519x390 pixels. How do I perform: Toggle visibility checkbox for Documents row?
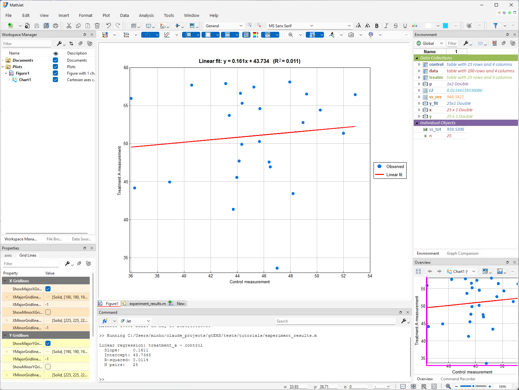coord(55,60)
